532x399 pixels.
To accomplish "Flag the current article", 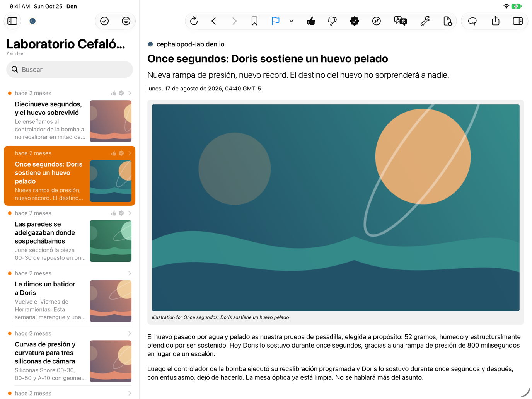I will click(275, 21).
